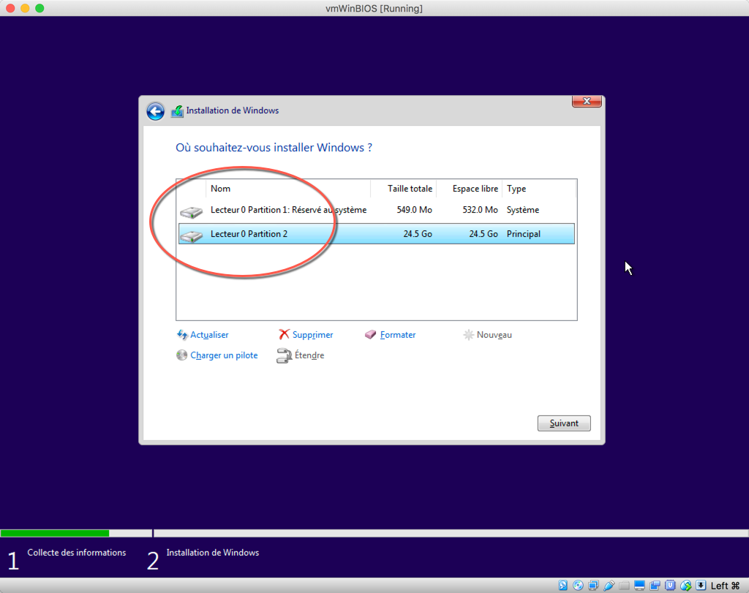Click VirtualBox CPU virtualization chip icon
This screenshot has width=749, height=593.
pyautogui.click(x=670, y=586)
